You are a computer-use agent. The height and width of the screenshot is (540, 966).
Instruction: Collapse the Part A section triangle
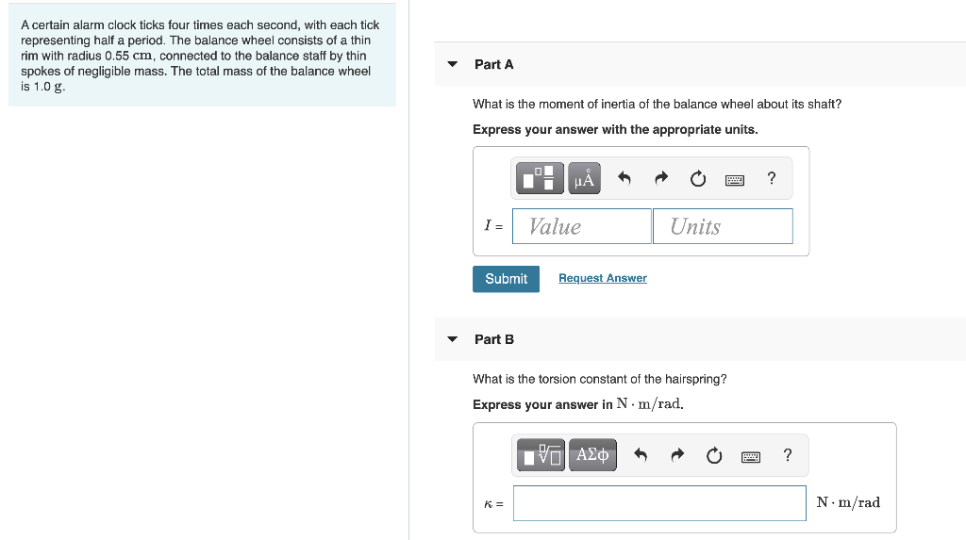453,64
